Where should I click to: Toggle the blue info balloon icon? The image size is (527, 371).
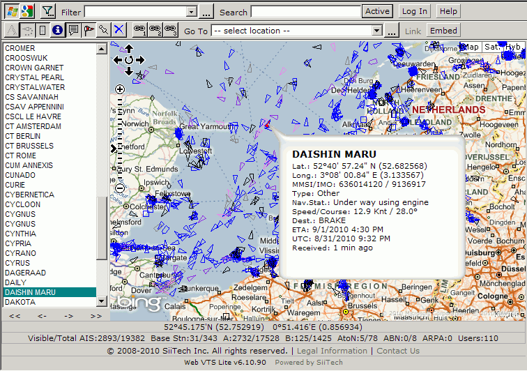pyautogui.click(x=57, y=30)
